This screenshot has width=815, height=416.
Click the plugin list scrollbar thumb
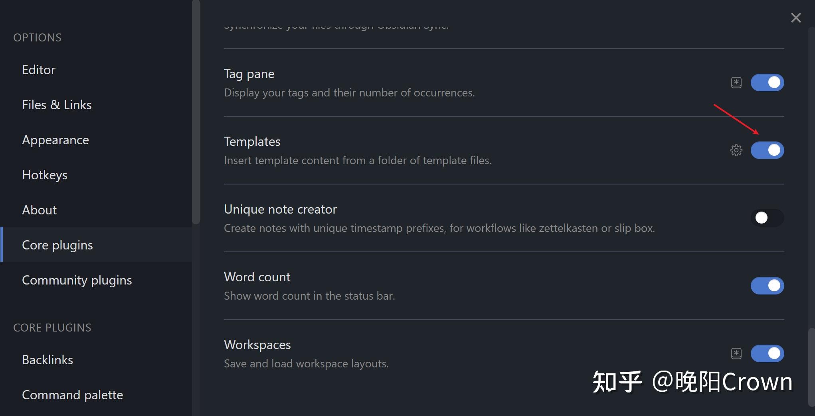(811, 367)
